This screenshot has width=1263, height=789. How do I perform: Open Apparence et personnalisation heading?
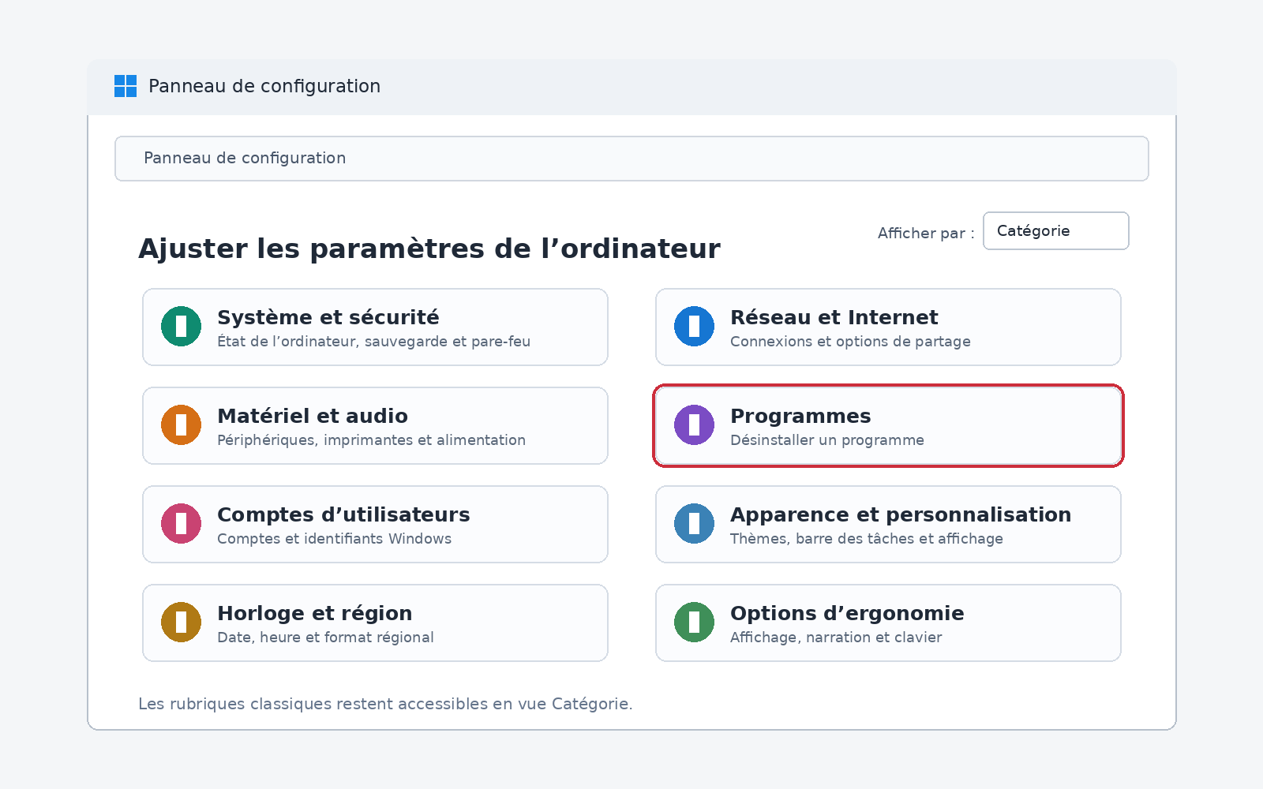pyautogui.click(x=901, y=514)
